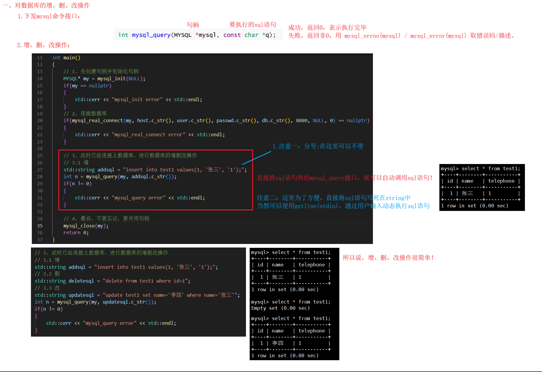
Task: Click the line 'return 0;'
Action: pyautogui.click(x=76, y=232)
